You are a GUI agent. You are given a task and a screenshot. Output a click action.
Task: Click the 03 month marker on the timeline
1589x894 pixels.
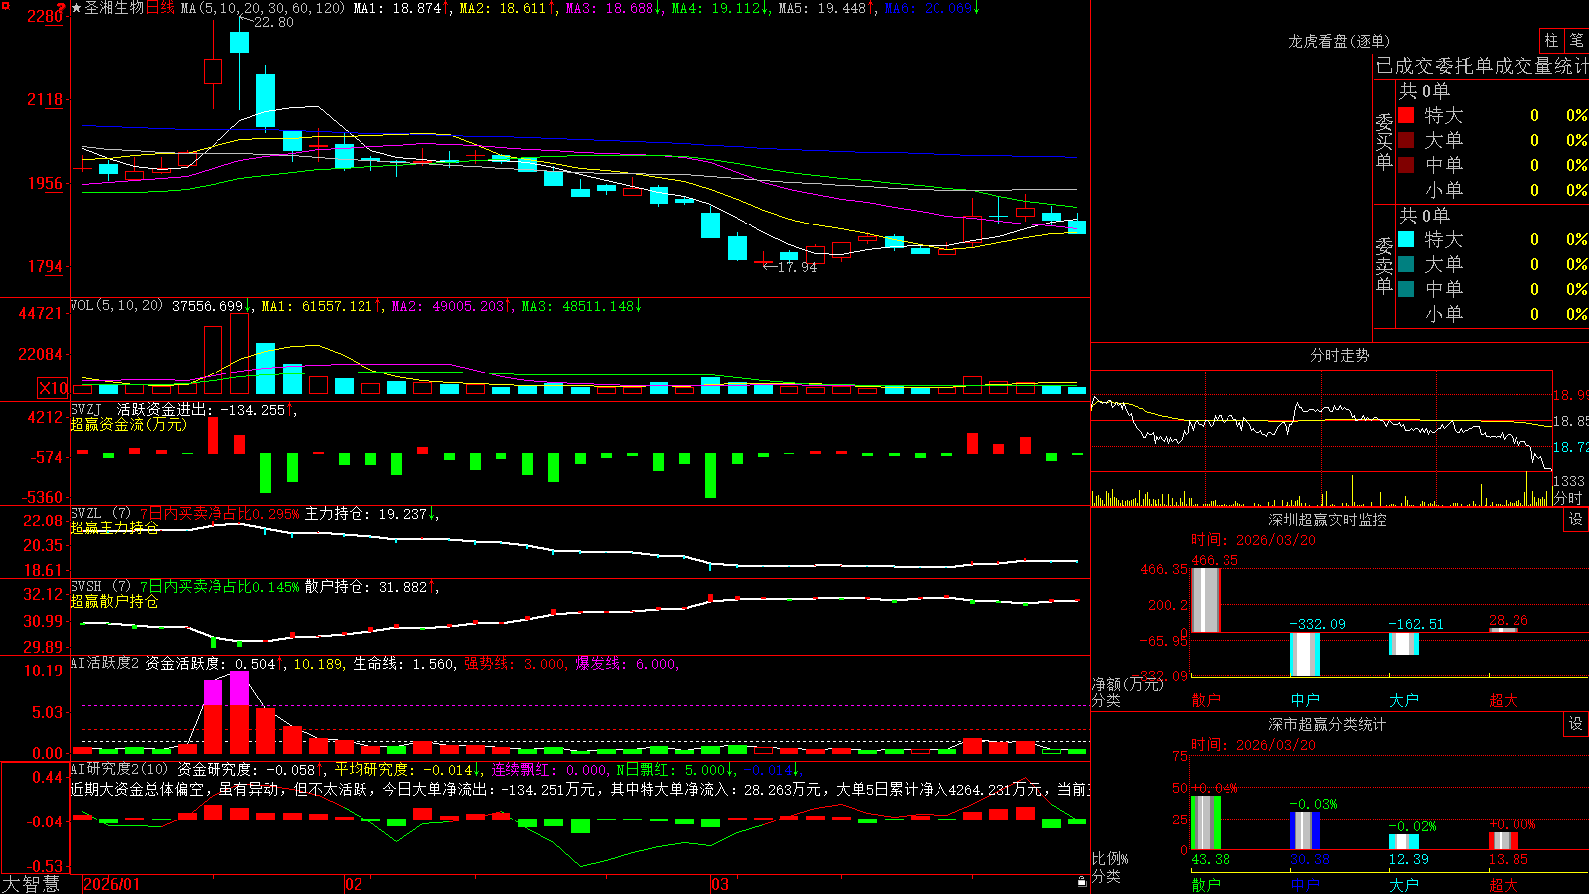click(720, 884)
